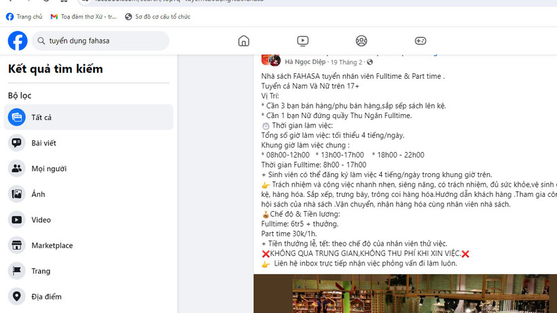Open the Gaming icon in top navigation
The width and height of the screenshot is (557, 313).
(420, 41)
